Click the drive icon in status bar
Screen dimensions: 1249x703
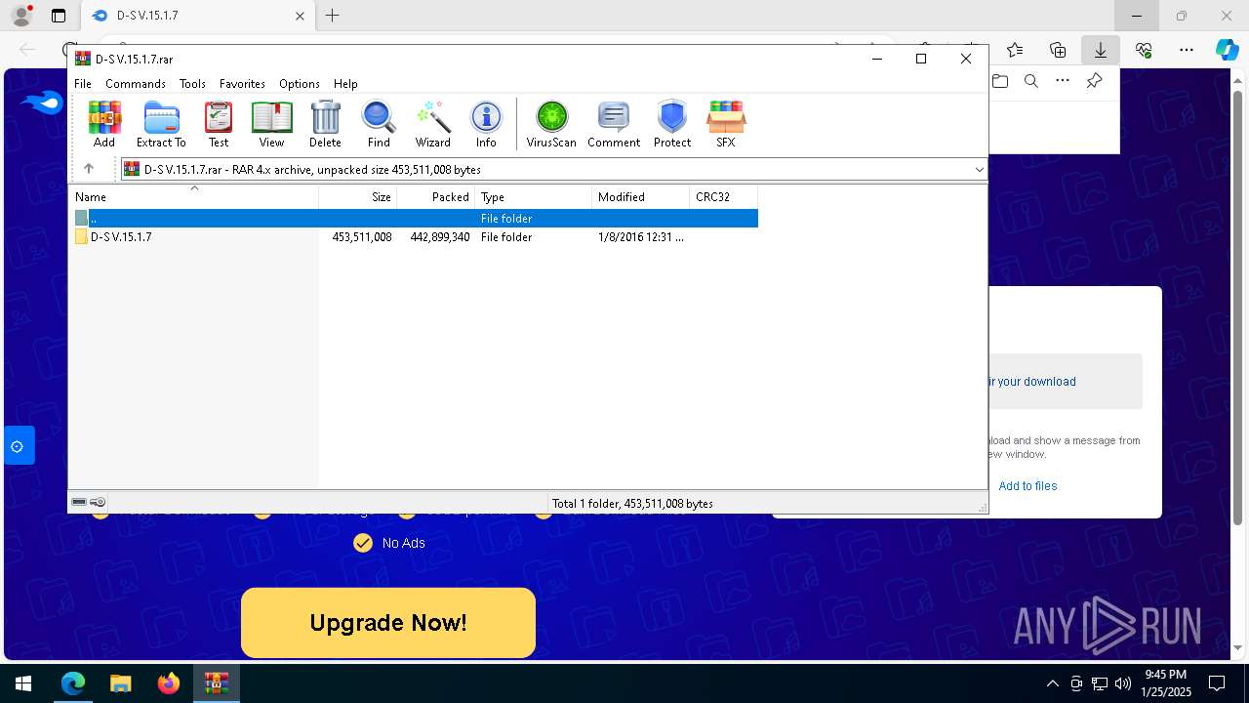pyautogui.click(x=80, y=503)
